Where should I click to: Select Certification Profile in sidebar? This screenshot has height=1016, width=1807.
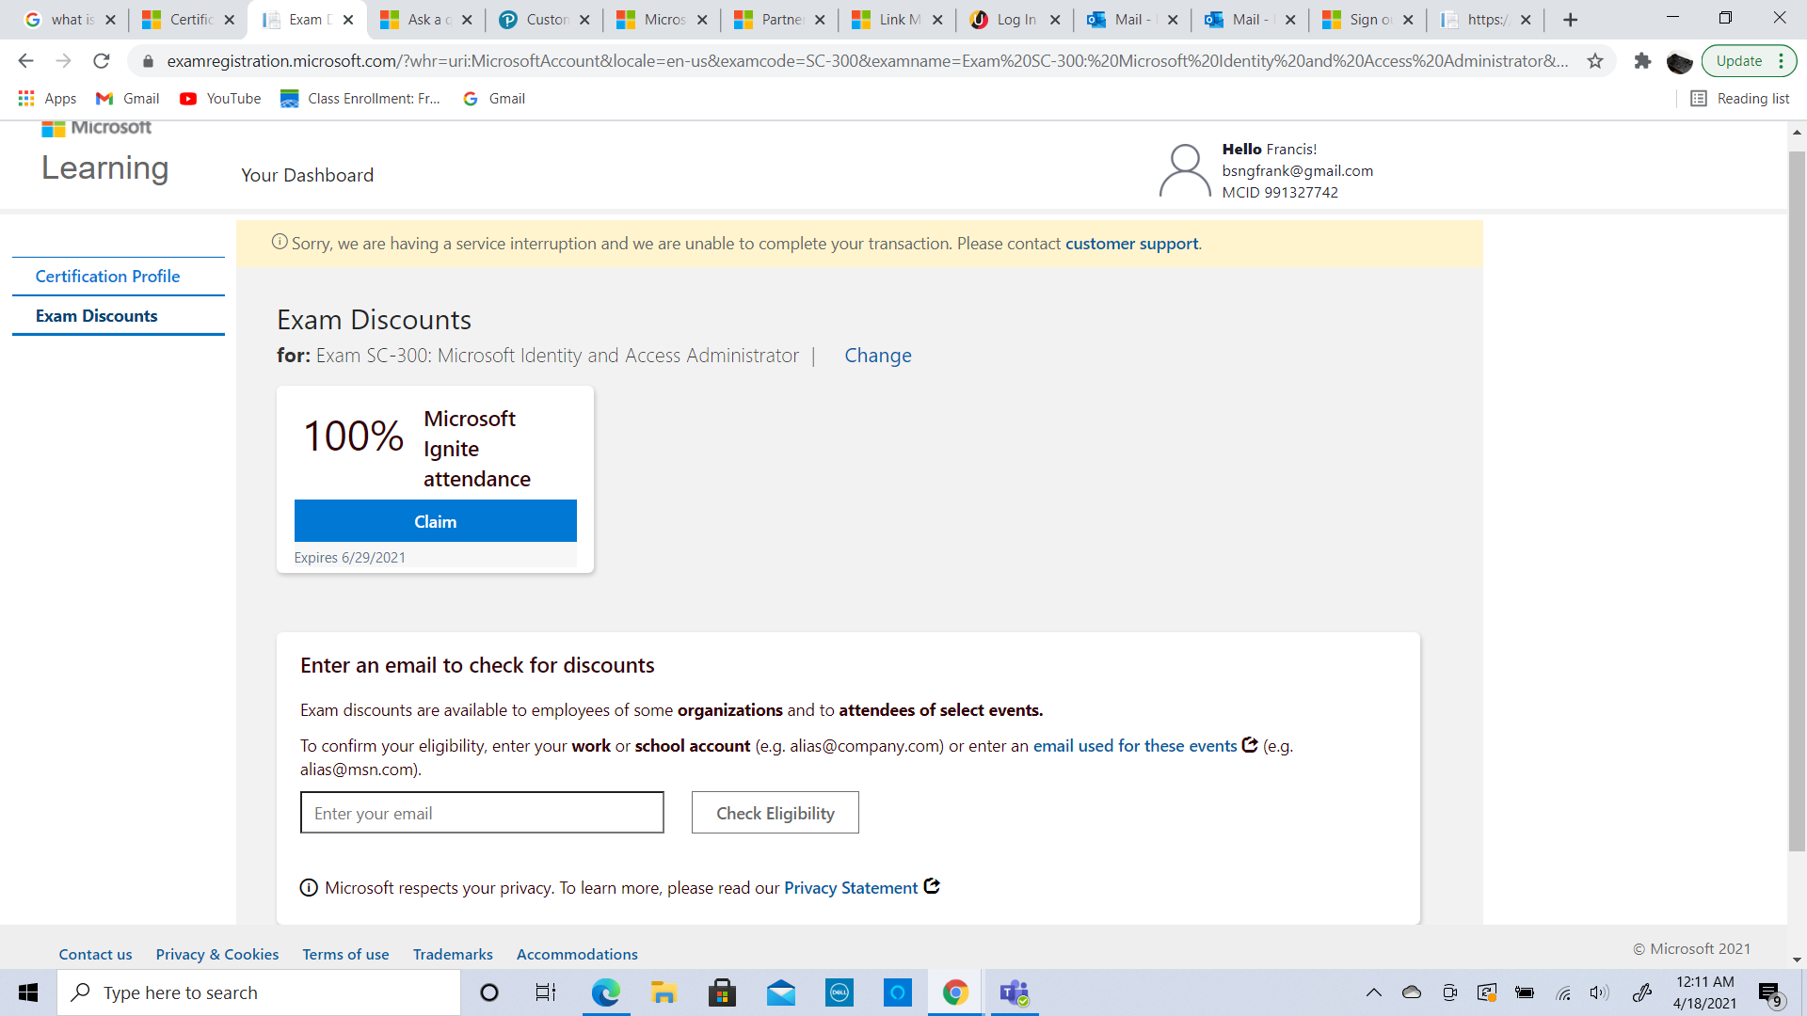click(x=107, y=277)
